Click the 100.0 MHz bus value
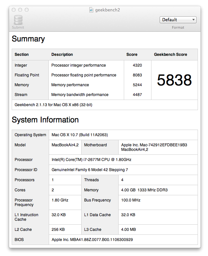Image resolution: width=208 pixels, height=256 pixels. click(x=131, y=200)
